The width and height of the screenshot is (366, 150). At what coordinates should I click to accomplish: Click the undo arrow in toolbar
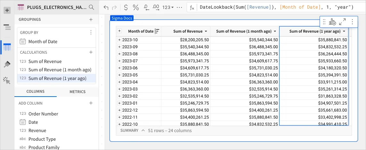click(x=106, y=7)
